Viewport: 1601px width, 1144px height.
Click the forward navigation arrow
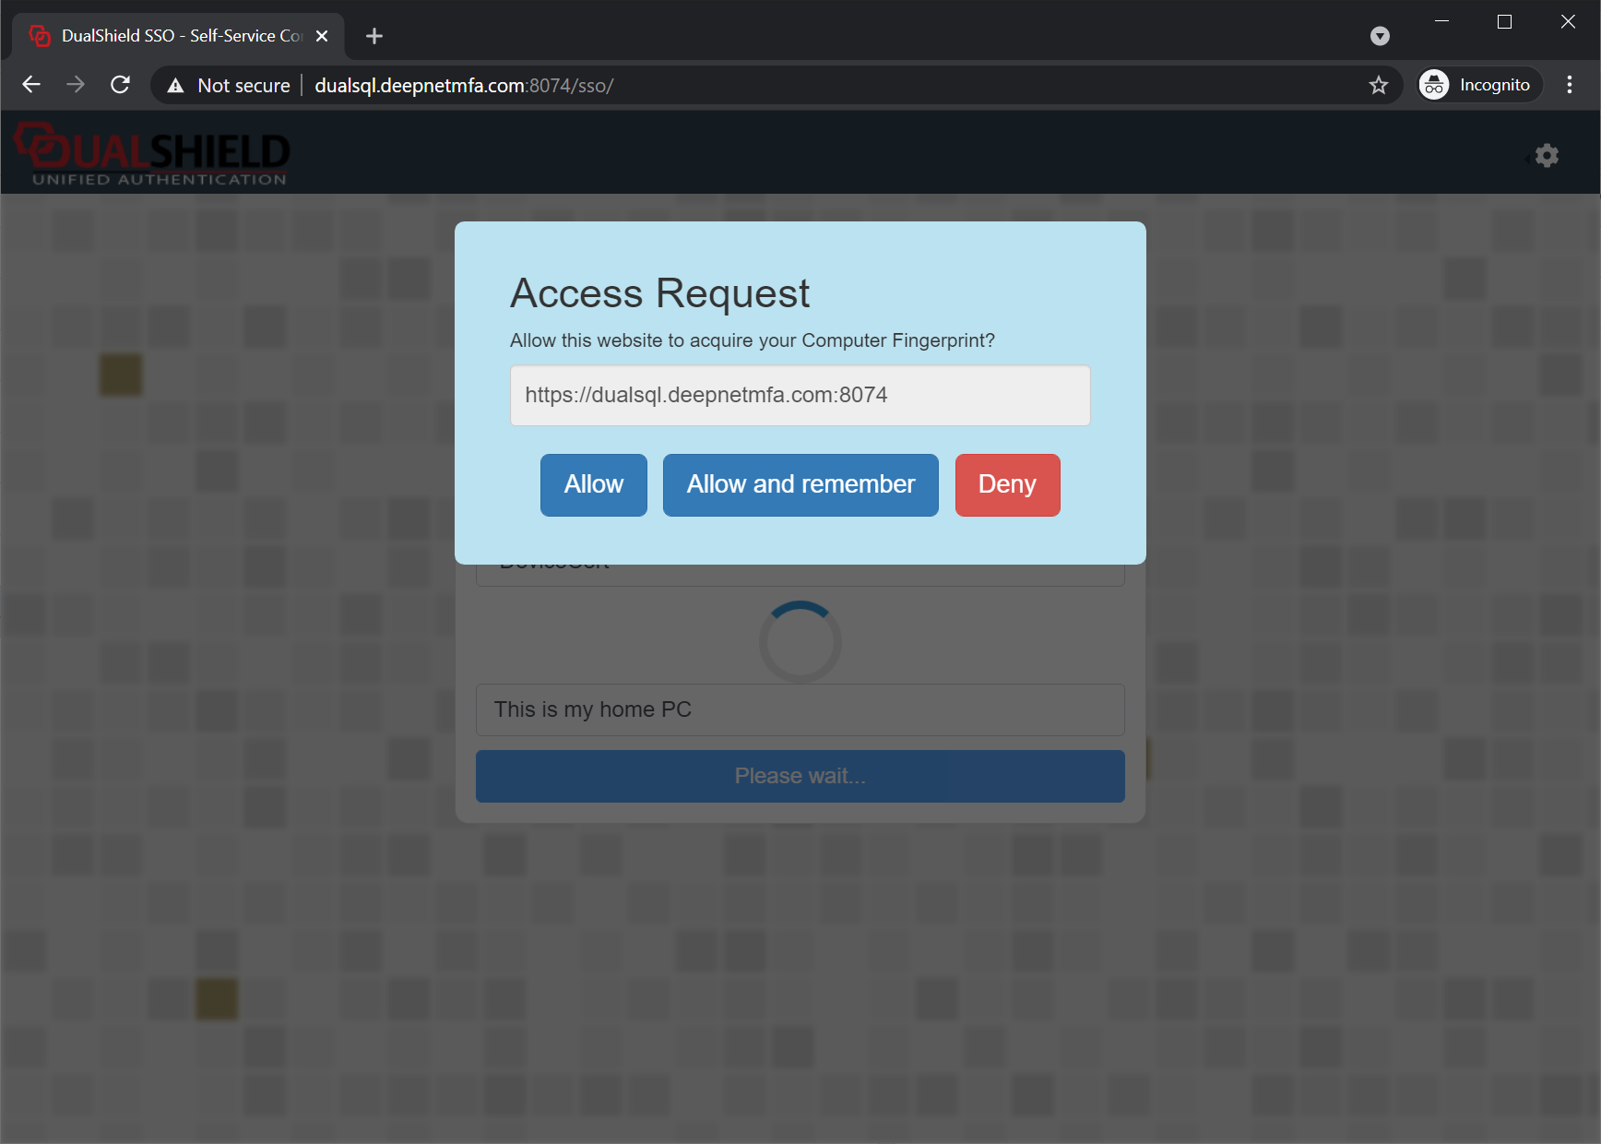point(76,85)
